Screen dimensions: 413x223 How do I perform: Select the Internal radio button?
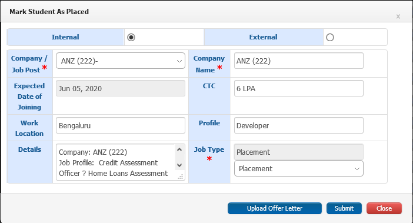click(x=131, y=38)
